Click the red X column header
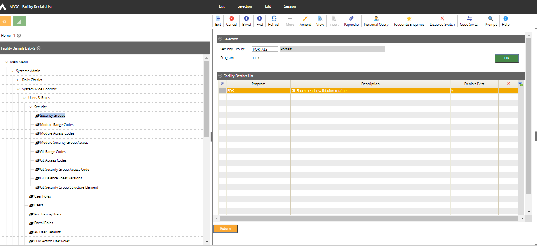Screen dimensions: 537x246 coord(508,84)
